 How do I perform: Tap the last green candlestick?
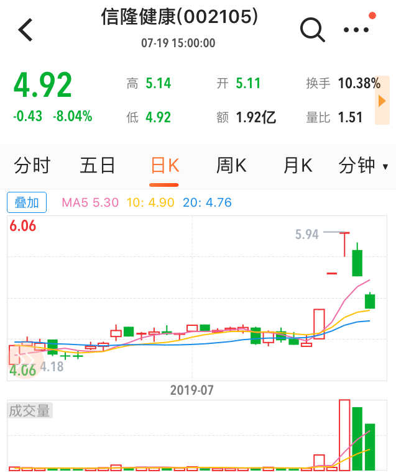click(x=370, y=301)
